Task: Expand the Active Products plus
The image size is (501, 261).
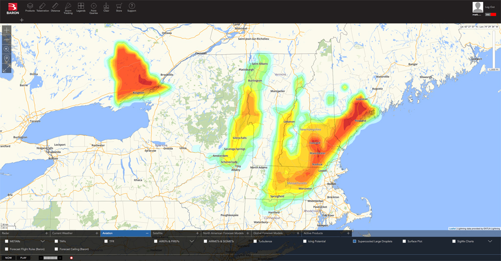Action: (x=348, y=233)
